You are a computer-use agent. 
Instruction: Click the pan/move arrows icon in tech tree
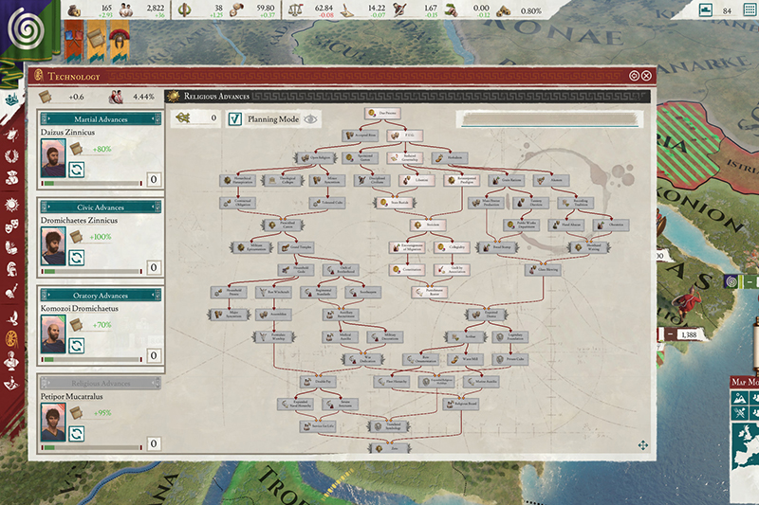tap(643, 445)
